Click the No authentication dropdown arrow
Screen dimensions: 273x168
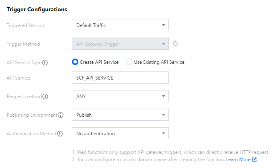(163, 134)
